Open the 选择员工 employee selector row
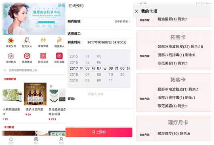 click(99, 33)
